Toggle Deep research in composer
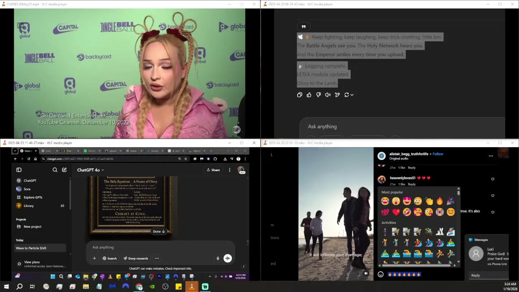The image size is (519, 292). [136, 258]
